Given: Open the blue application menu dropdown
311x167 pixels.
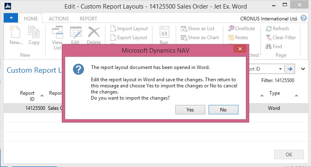Looking at the screenshot, I should 11,18.
